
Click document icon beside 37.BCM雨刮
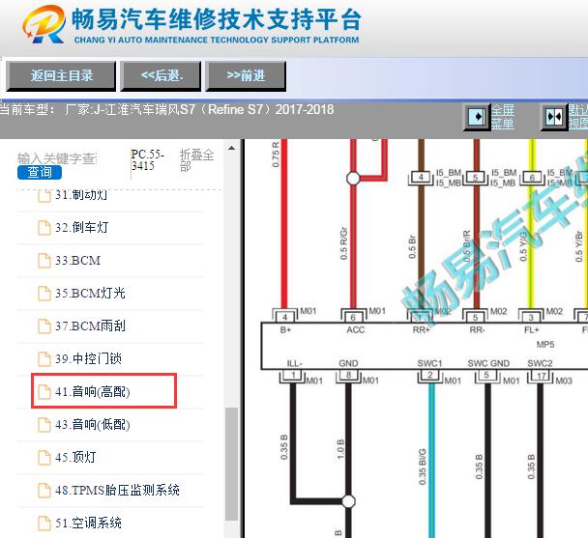(x=44, y=326)
